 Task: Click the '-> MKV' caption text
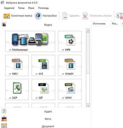pos(13,74)
